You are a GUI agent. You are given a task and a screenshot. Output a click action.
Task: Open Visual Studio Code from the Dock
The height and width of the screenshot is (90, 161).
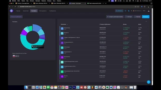coord(96,87)
